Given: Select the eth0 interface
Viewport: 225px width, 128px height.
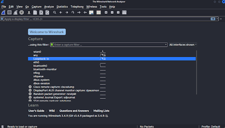Looking at the screenshot, I should click(112, 62).
